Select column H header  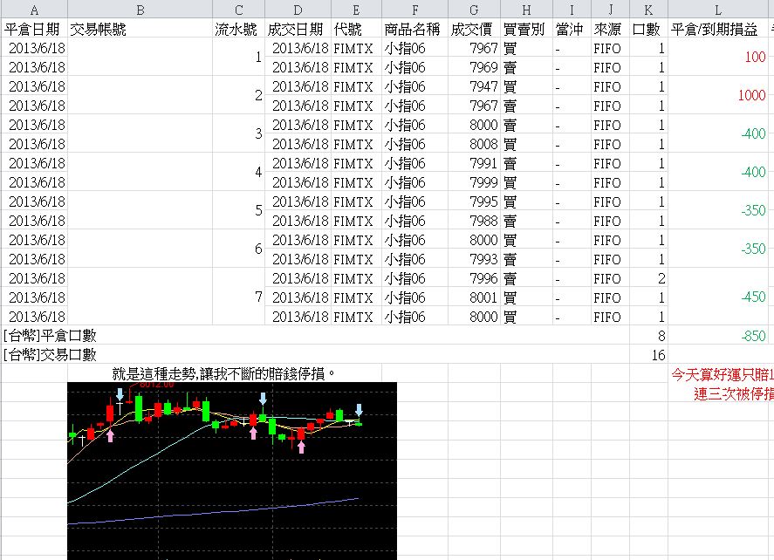(527, 10)
